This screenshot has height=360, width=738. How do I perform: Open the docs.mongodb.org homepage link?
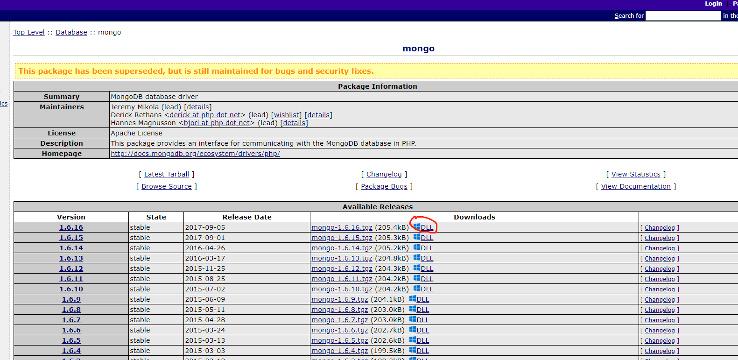coord(195,154)
